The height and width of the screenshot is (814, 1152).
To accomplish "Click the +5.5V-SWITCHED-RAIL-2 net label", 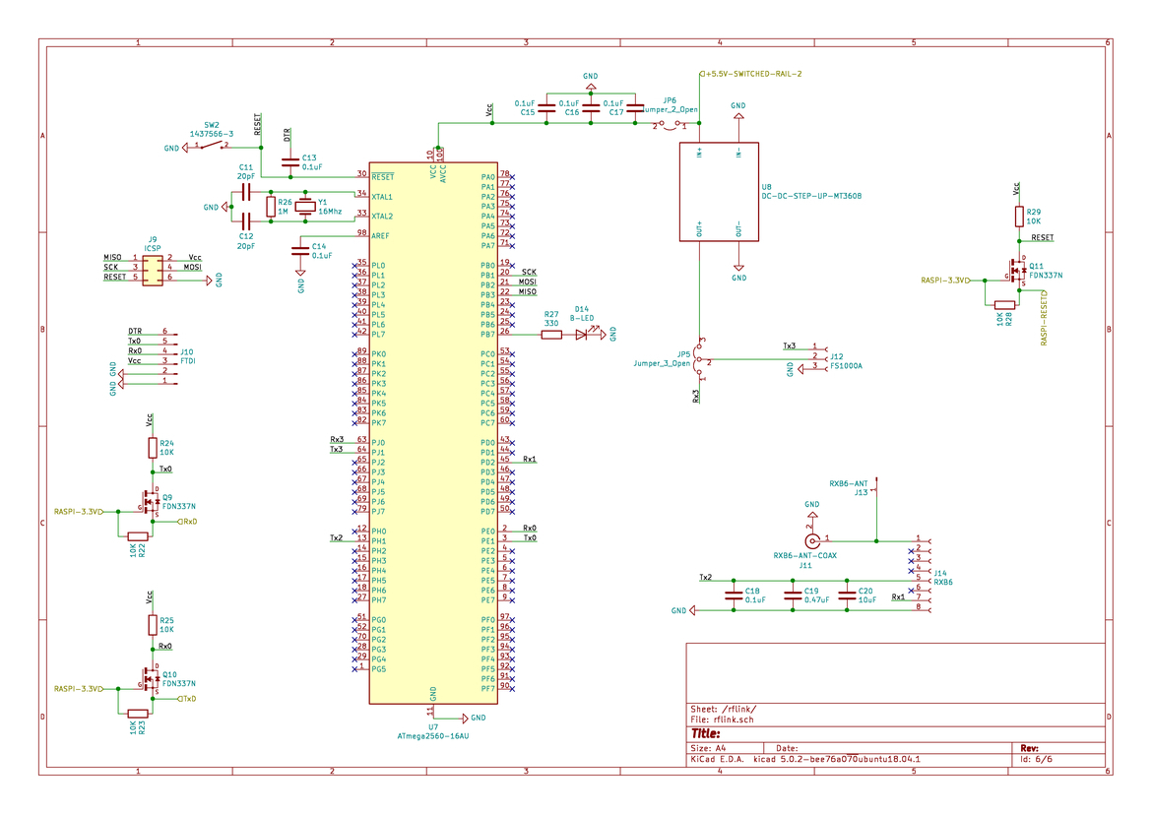I will [x=754, y=74].
